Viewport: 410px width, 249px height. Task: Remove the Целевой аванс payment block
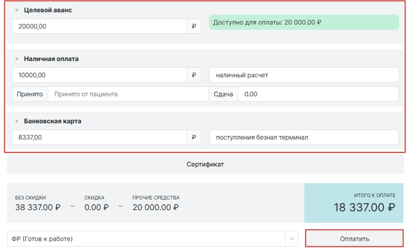[x=17, y=11]
